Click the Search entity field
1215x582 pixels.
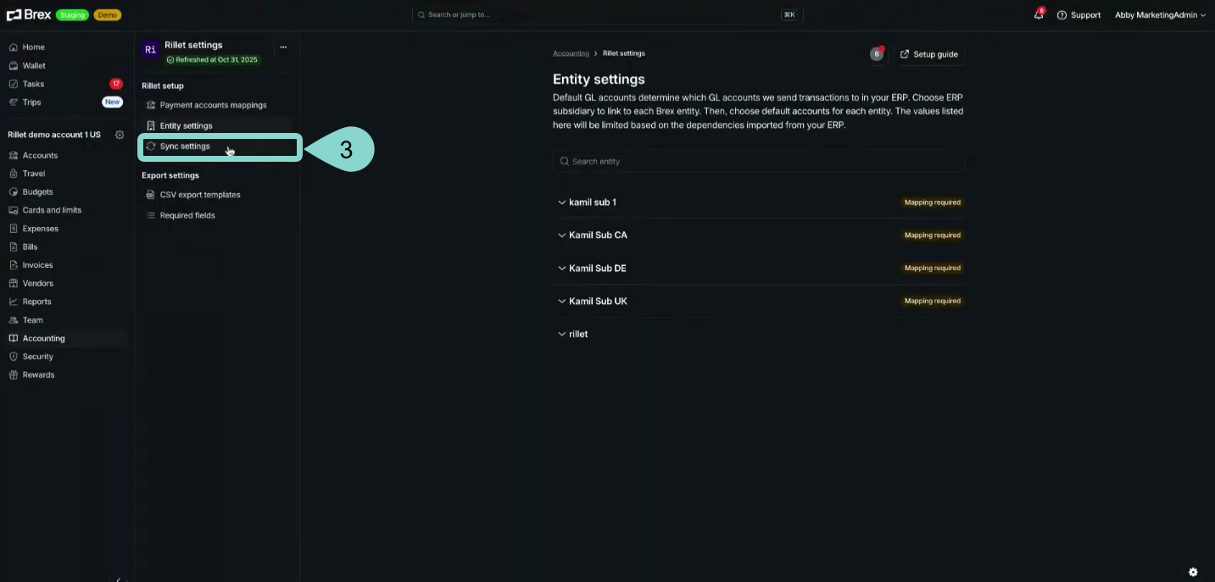[x=758, y=161]
